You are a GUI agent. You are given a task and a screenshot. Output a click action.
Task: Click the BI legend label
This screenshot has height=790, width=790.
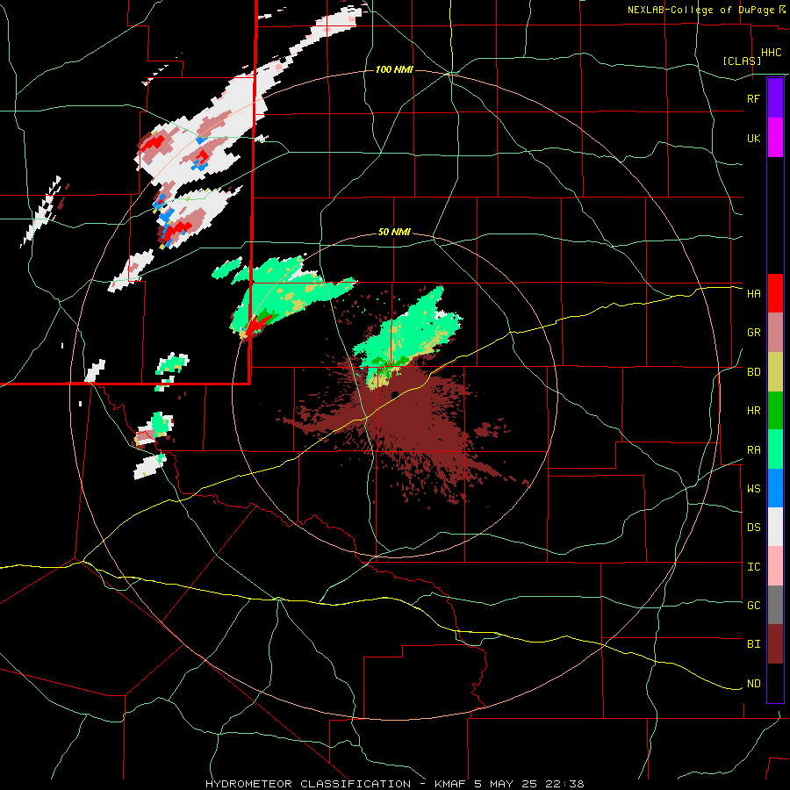pos(753,644)
